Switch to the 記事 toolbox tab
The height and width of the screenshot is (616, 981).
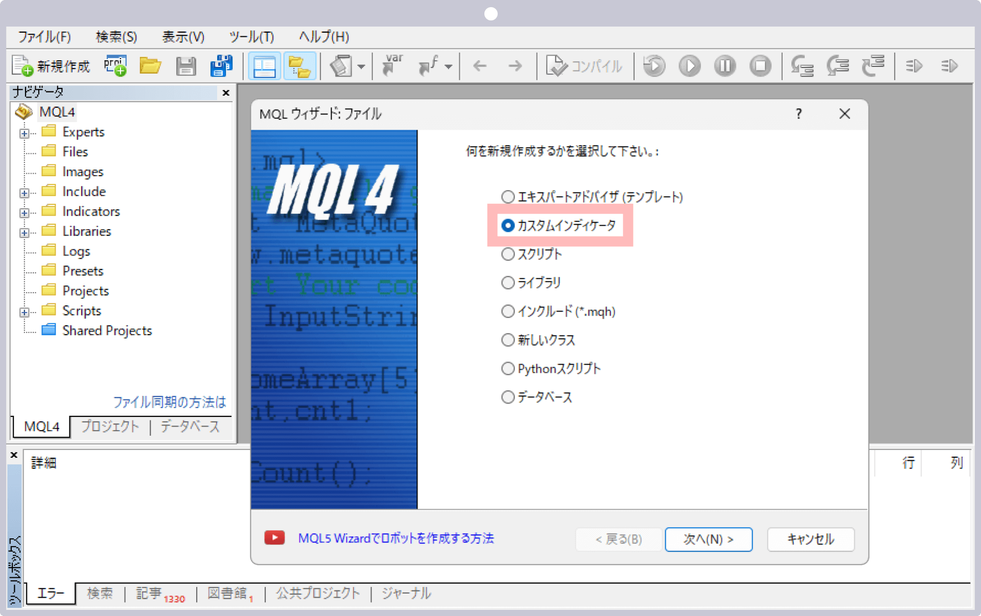click(160, 594)
